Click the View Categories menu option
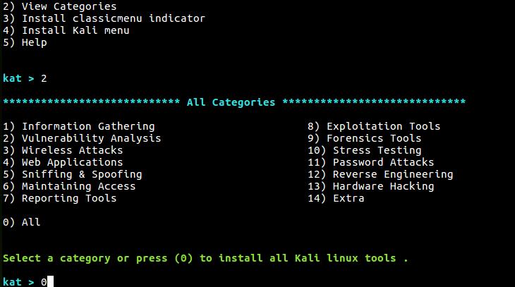This screenshot has width=515, height=287. tap(60, 6)
